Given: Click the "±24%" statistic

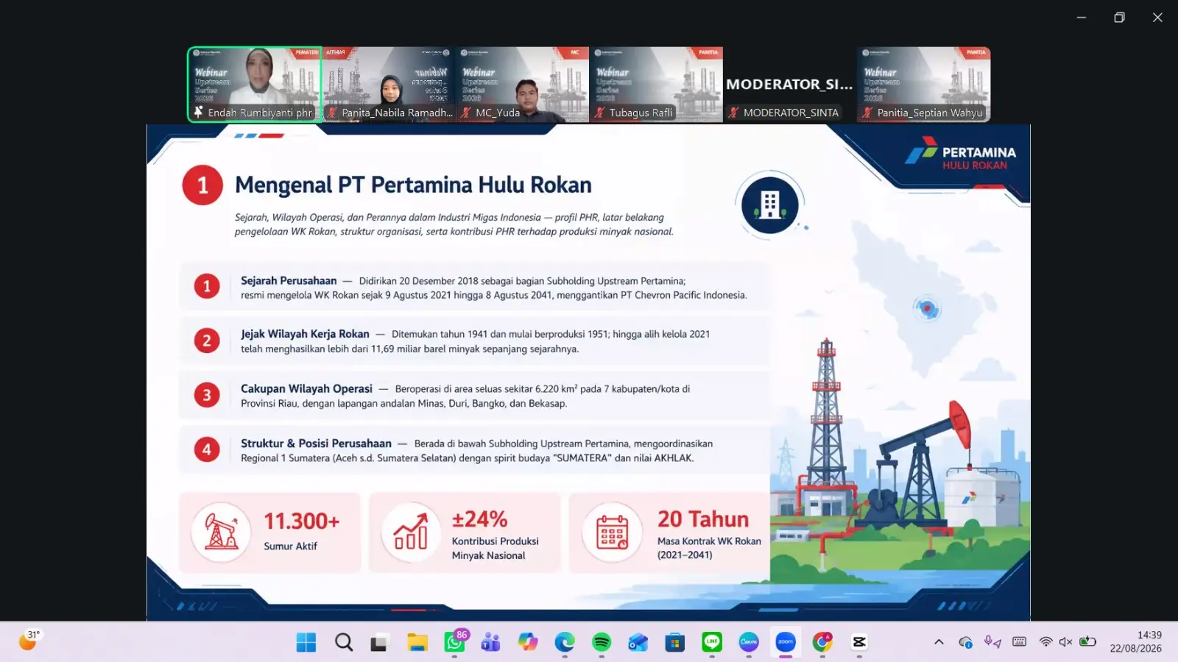Looking at the screenshot, I should click(480, 519).
